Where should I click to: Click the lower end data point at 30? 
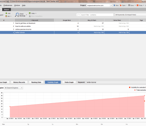[144, 101]
